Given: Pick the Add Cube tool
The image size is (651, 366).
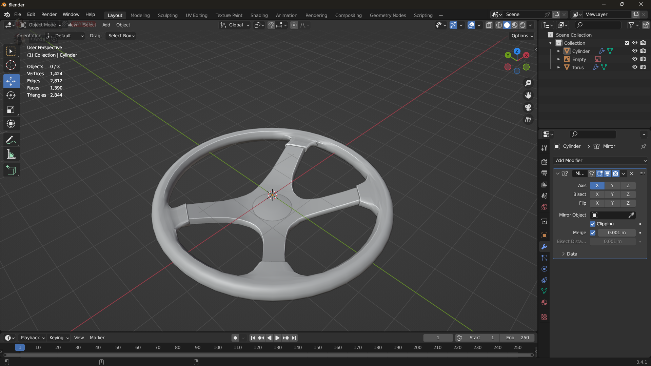Looking at the screenshot, I should point(11,170).
